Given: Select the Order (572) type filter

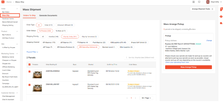Looking at the screenshot, I should (49, 25).
